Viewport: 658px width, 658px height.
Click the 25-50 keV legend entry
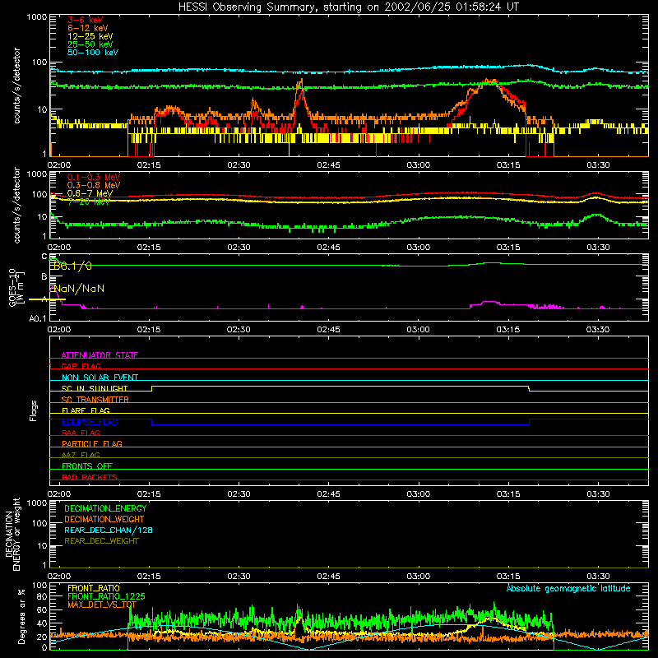(x=90, y=44)
